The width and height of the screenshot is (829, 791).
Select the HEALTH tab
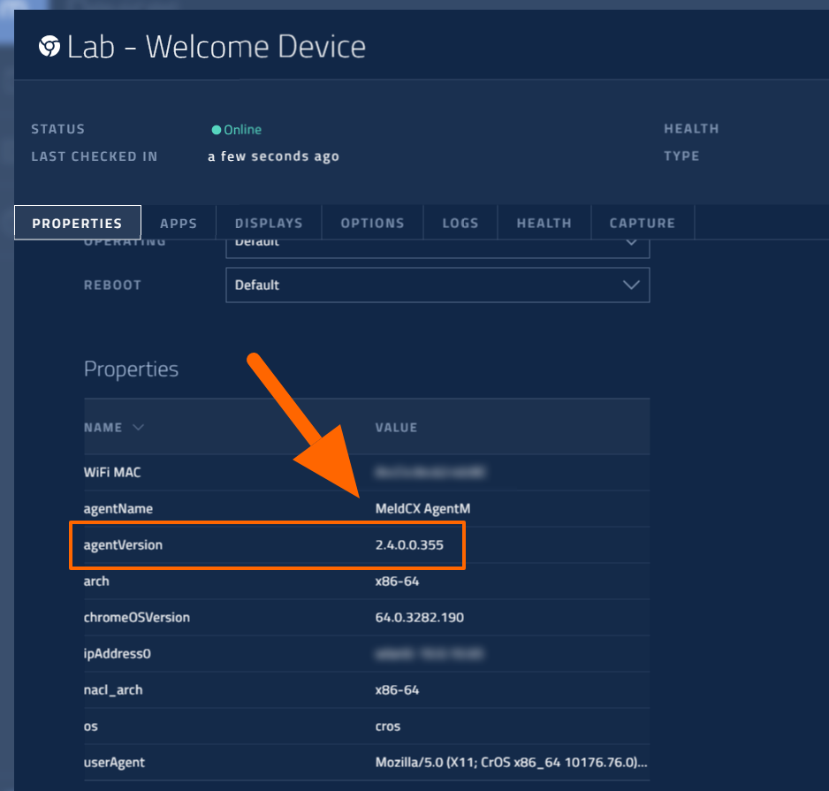(544, 224)
